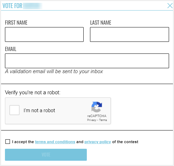The image size is (174, 166).
Task: Open the terms and conditions link
Action: [55, 142]
